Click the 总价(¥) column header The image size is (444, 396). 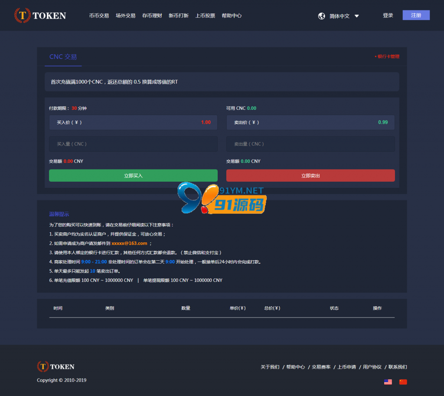pyautogui.click(x=272, y=308)
